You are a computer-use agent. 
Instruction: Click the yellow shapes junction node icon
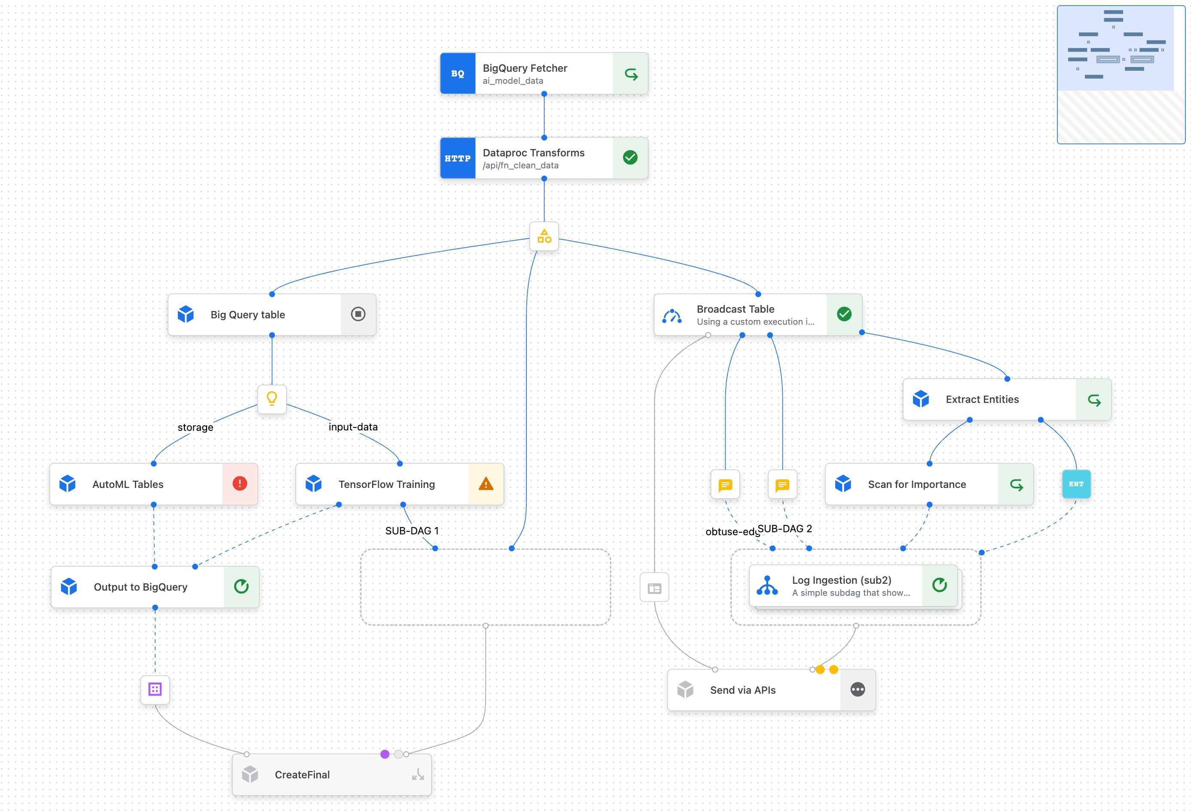[x=544, y=236]
